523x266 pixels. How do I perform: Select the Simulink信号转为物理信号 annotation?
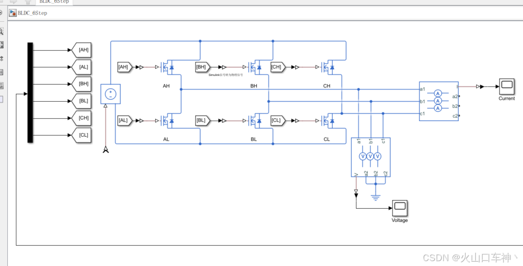point(226,75)
